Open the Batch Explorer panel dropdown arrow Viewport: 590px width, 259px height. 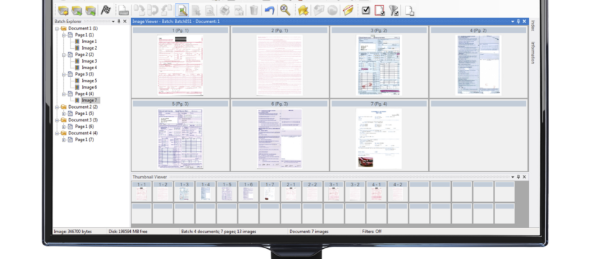pos(113,22)
